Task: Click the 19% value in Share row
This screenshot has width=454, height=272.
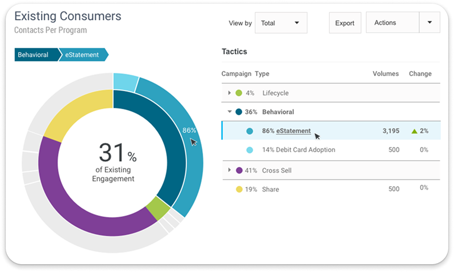Action: [x=251, y=190]
